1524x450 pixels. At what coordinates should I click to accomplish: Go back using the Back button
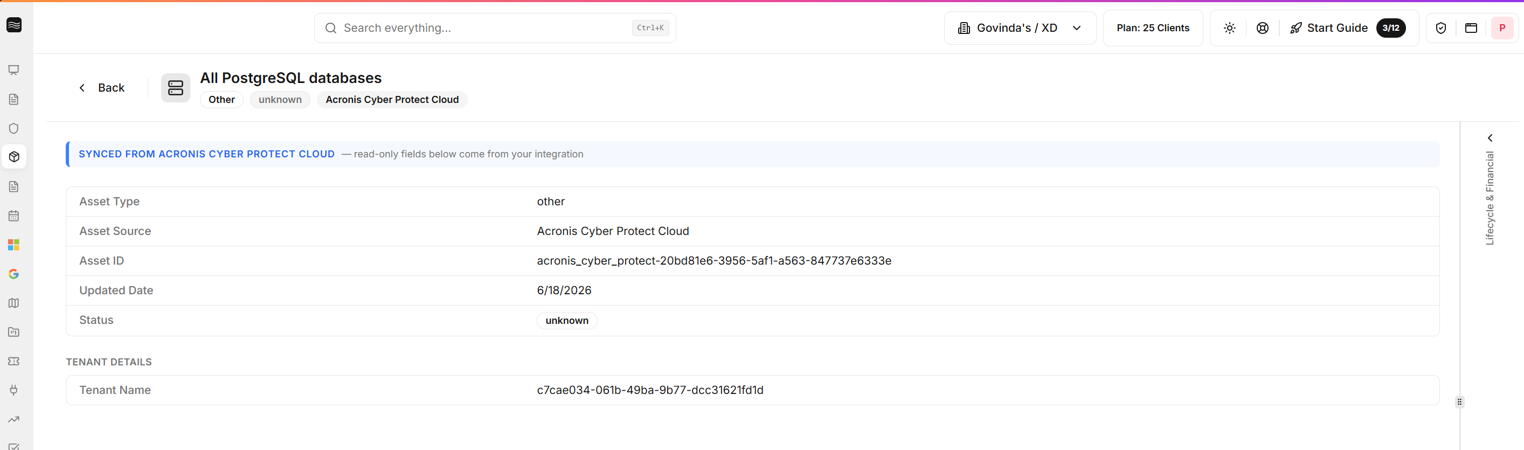point(102,87)
